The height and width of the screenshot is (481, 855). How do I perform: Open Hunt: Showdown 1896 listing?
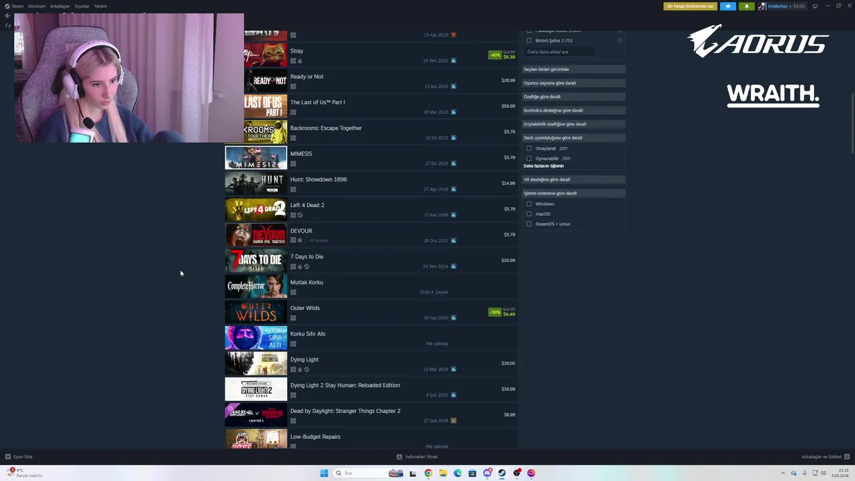[371, 183]
